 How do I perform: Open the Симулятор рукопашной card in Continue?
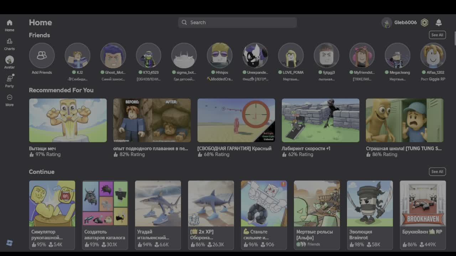pos(52,215)
